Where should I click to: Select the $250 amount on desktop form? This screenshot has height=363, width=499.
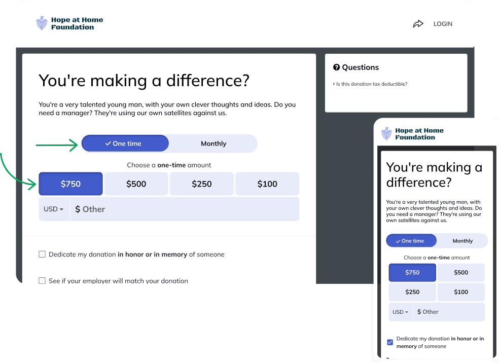tap(201, 184)
